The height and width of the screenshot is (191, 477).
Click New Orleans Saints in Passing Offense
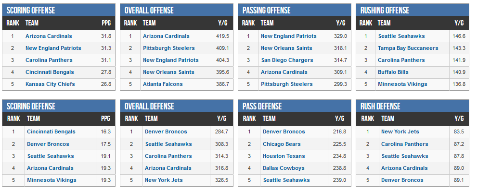pyautogui.click(x=286, y=48)
